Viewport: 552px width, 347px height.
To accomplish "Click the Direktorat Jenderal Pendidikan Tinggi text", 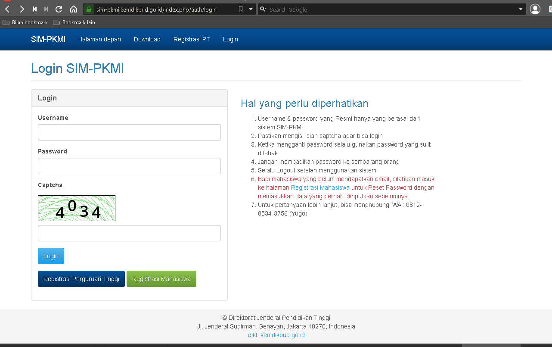I will 276,318.
